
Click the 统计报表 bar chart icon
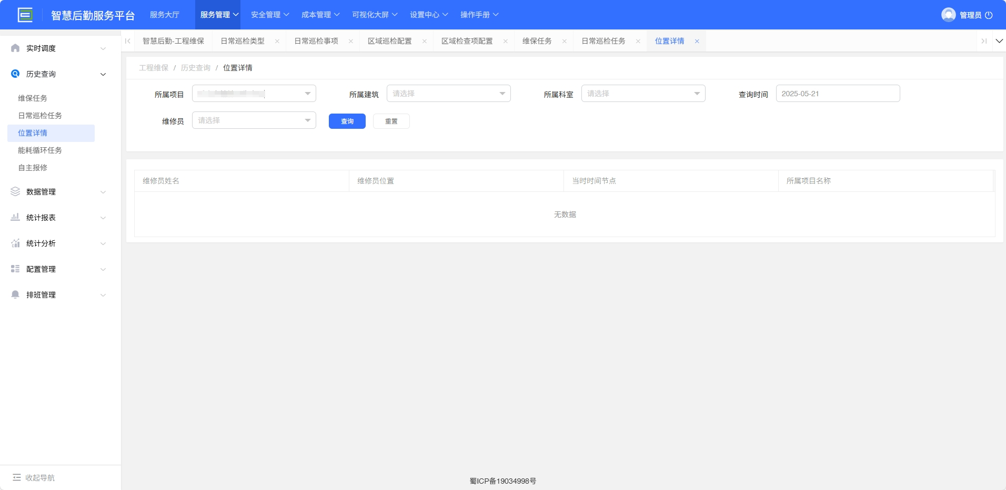pos(15,218)
